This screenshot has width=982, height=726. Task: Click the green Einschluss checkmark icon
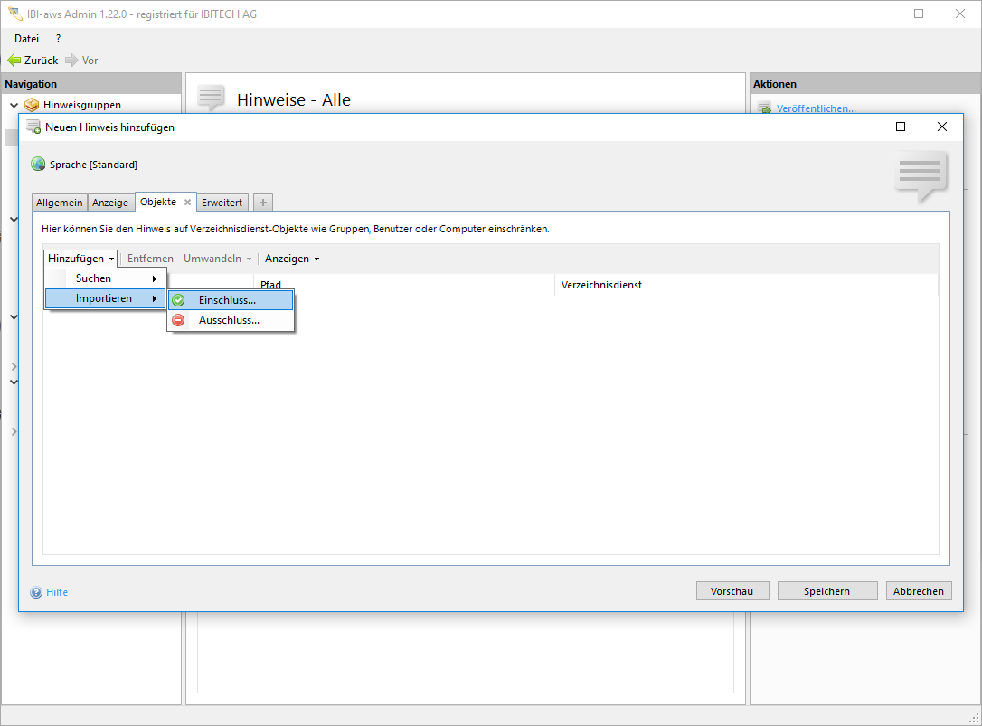tap(179, 300)
